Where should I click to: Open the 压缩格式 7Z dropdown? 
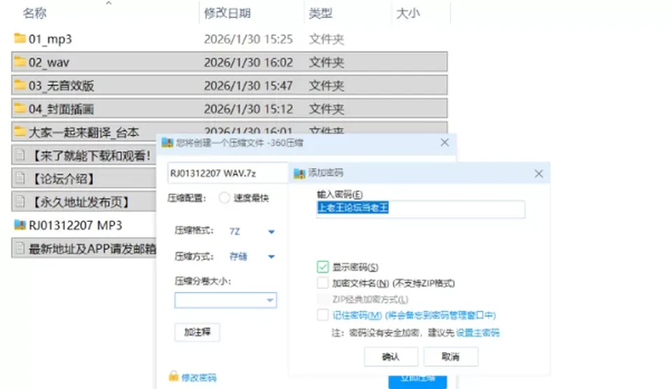252,231
